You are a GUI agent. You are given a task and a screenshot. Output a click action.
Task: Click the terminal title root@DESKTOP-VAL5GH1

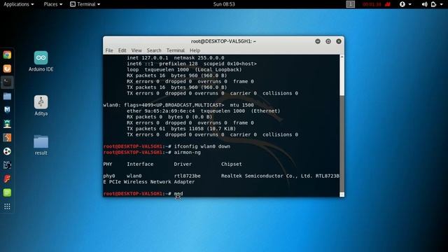[x=223, y=41]
